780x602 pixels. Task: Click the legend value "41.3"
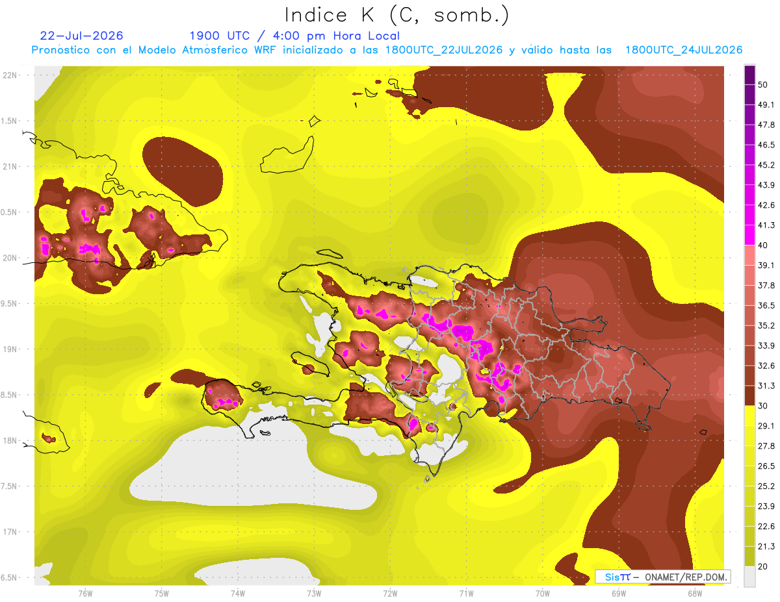coord(766,225)
